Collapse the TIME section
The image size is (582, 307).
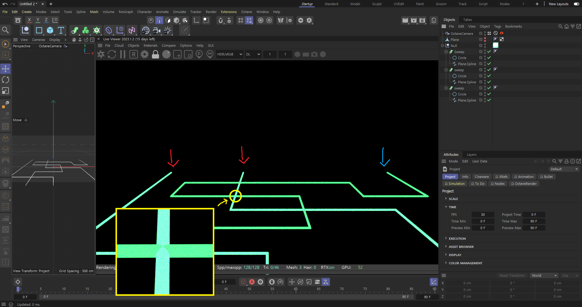point(446,207)
